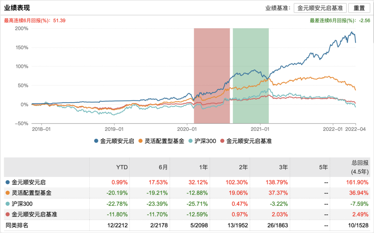Hide the 灵活配置型基金 series via its legend label

click(x=164, y=141)
